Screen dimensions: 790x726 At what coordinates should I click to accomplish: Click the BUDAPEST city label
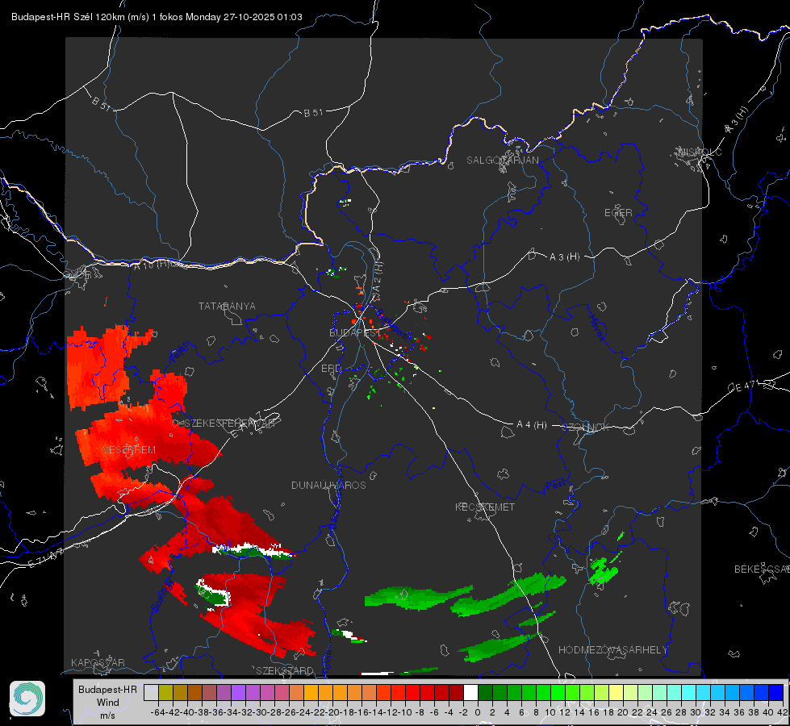click(x=355, y=333)
